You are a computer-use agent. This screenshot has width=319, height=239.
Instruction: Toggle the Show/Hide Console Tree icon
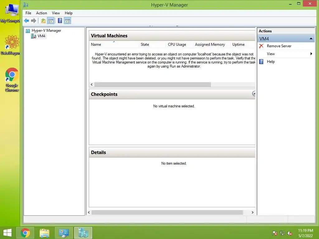tap(51, 21)
